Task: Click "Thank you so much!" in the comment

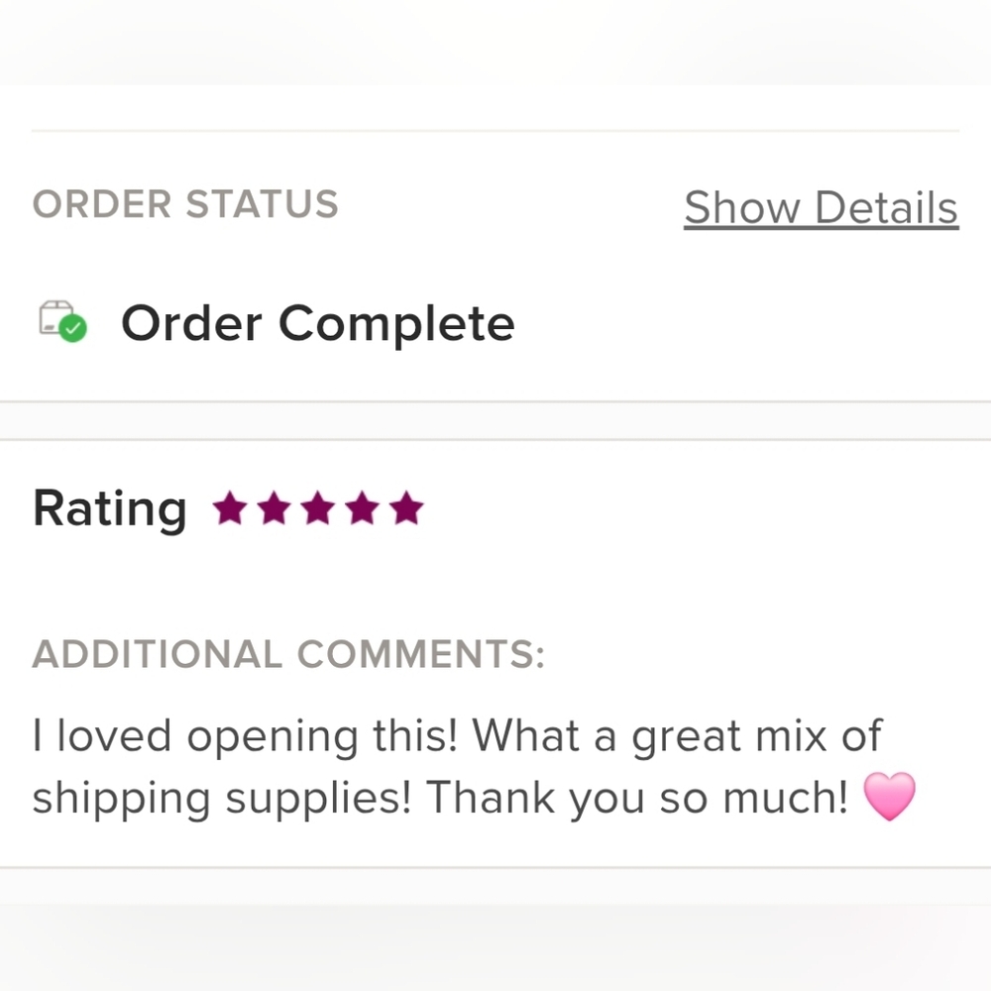Action: (638, 798)
